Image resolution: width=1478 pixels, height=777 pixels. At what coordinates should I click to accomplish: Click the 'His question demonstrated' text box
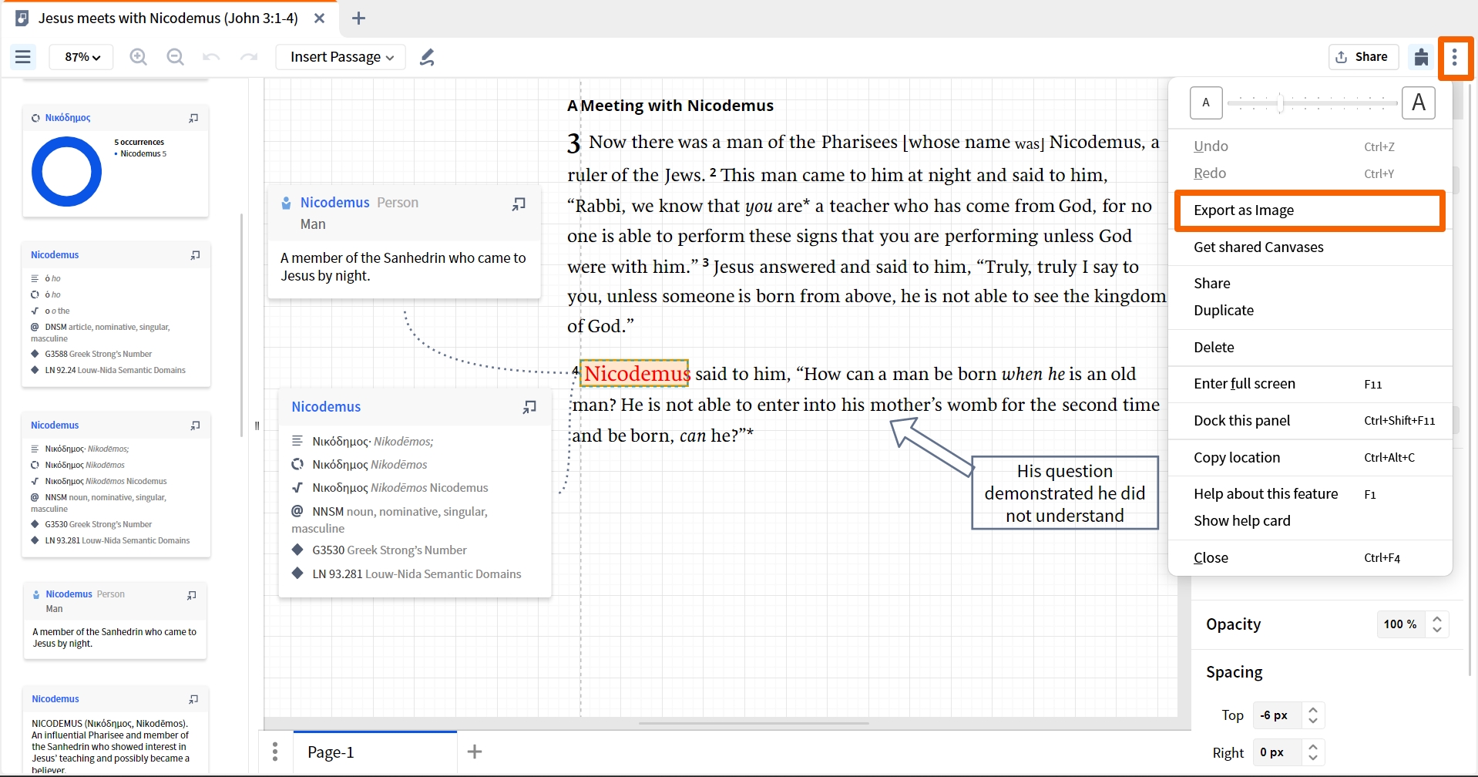tap(1065, 493)
